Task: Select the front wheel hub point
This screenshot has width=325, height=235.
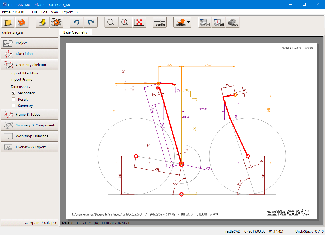Action: [x=247, y=156]
